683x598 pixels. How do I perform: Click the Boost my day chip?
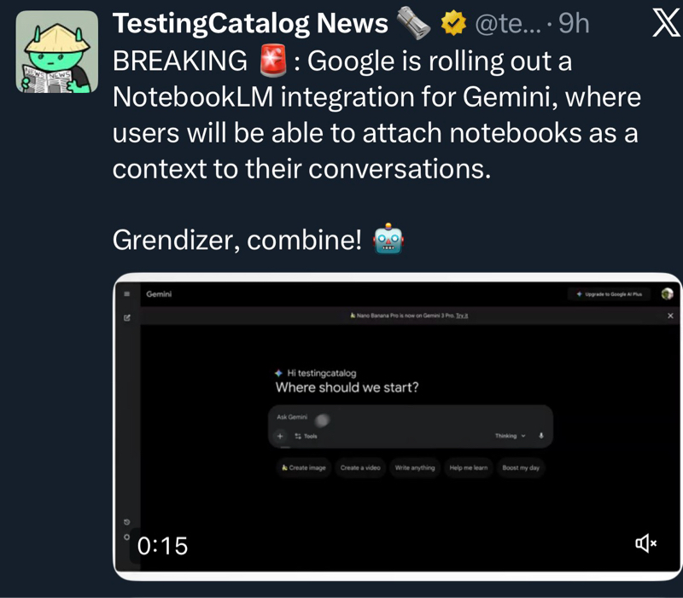(521, 467)
